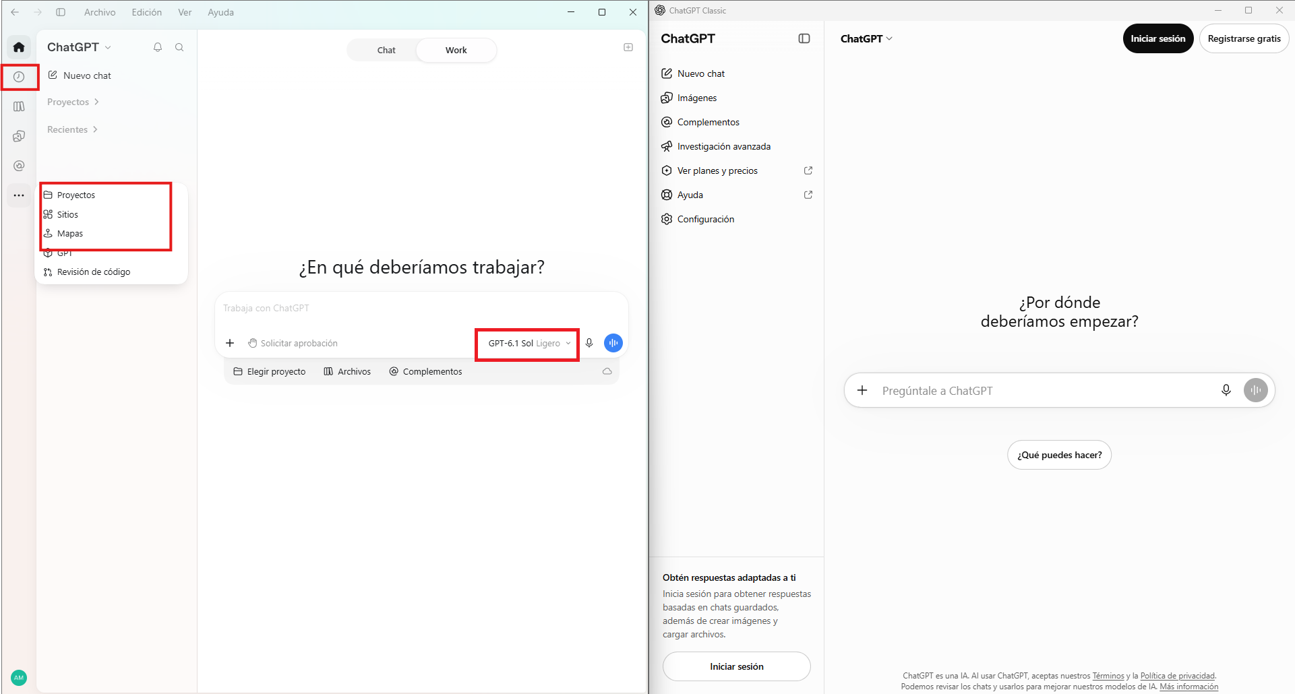The height and width of the screenshot is (694, 1295).
Task: Go to Home in the left rail
Action: tap(19, 47)
